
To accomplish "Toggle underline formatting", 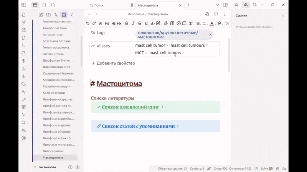I will pos(146,23).
